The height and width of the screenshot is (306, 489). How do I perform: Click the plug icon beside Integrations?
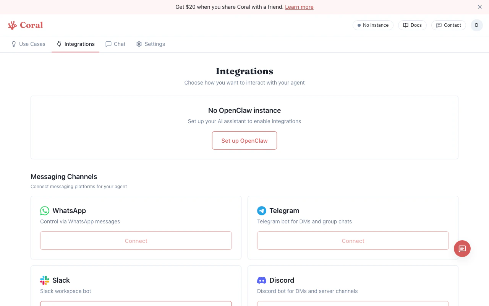tap(59, 44)
